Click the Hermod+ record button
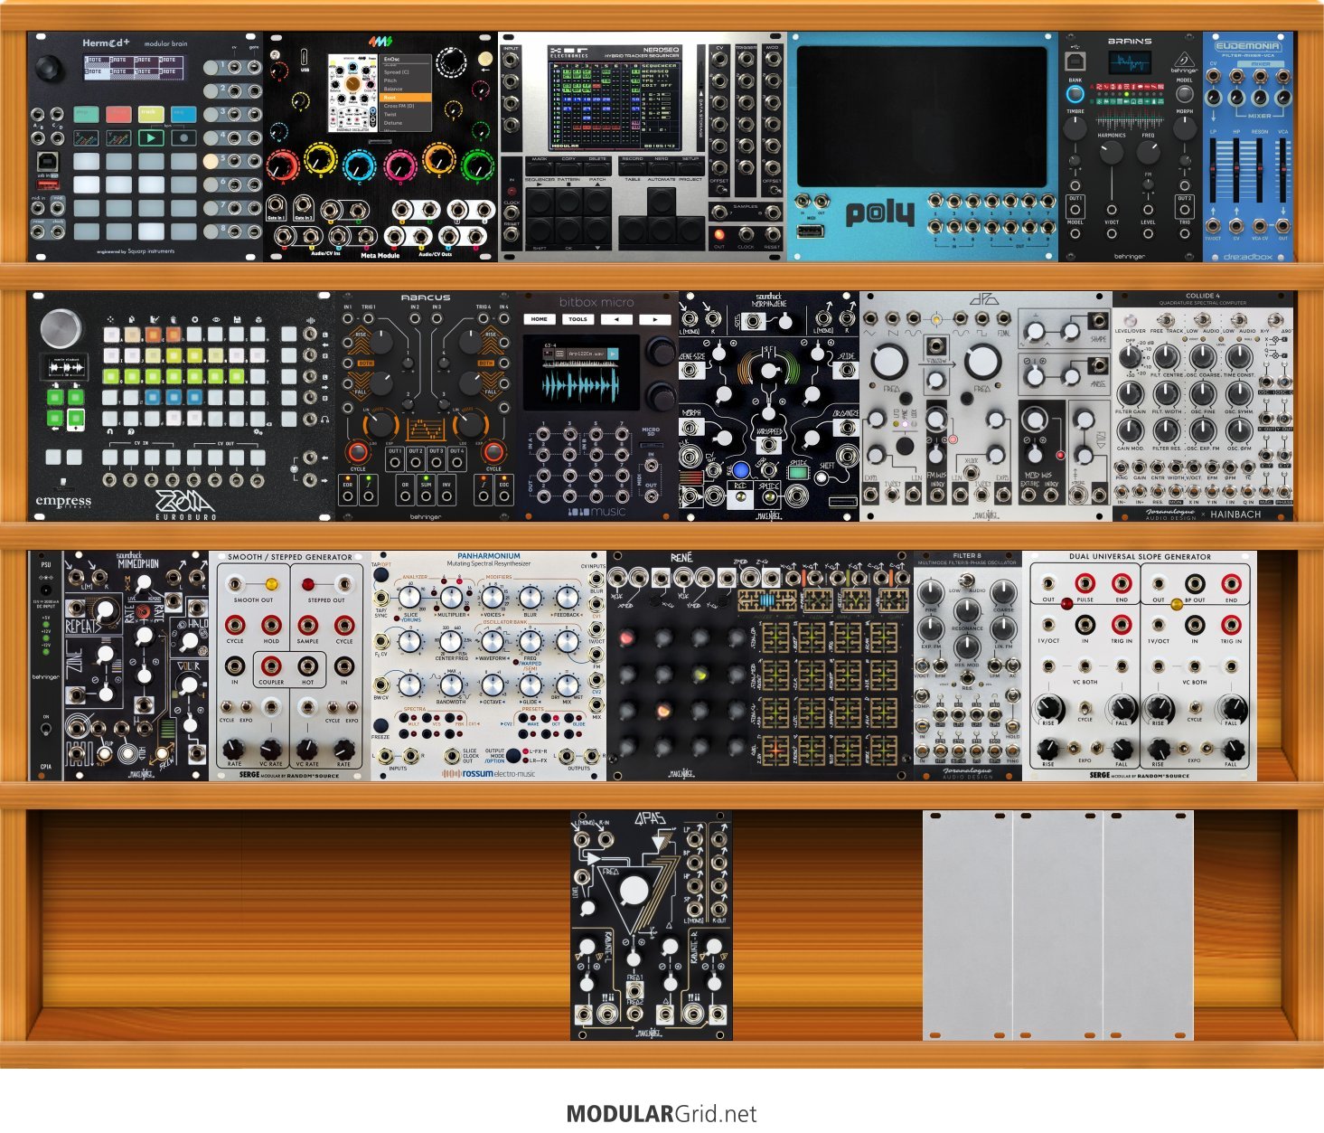 pyautogui.click(x=183, y=138)
